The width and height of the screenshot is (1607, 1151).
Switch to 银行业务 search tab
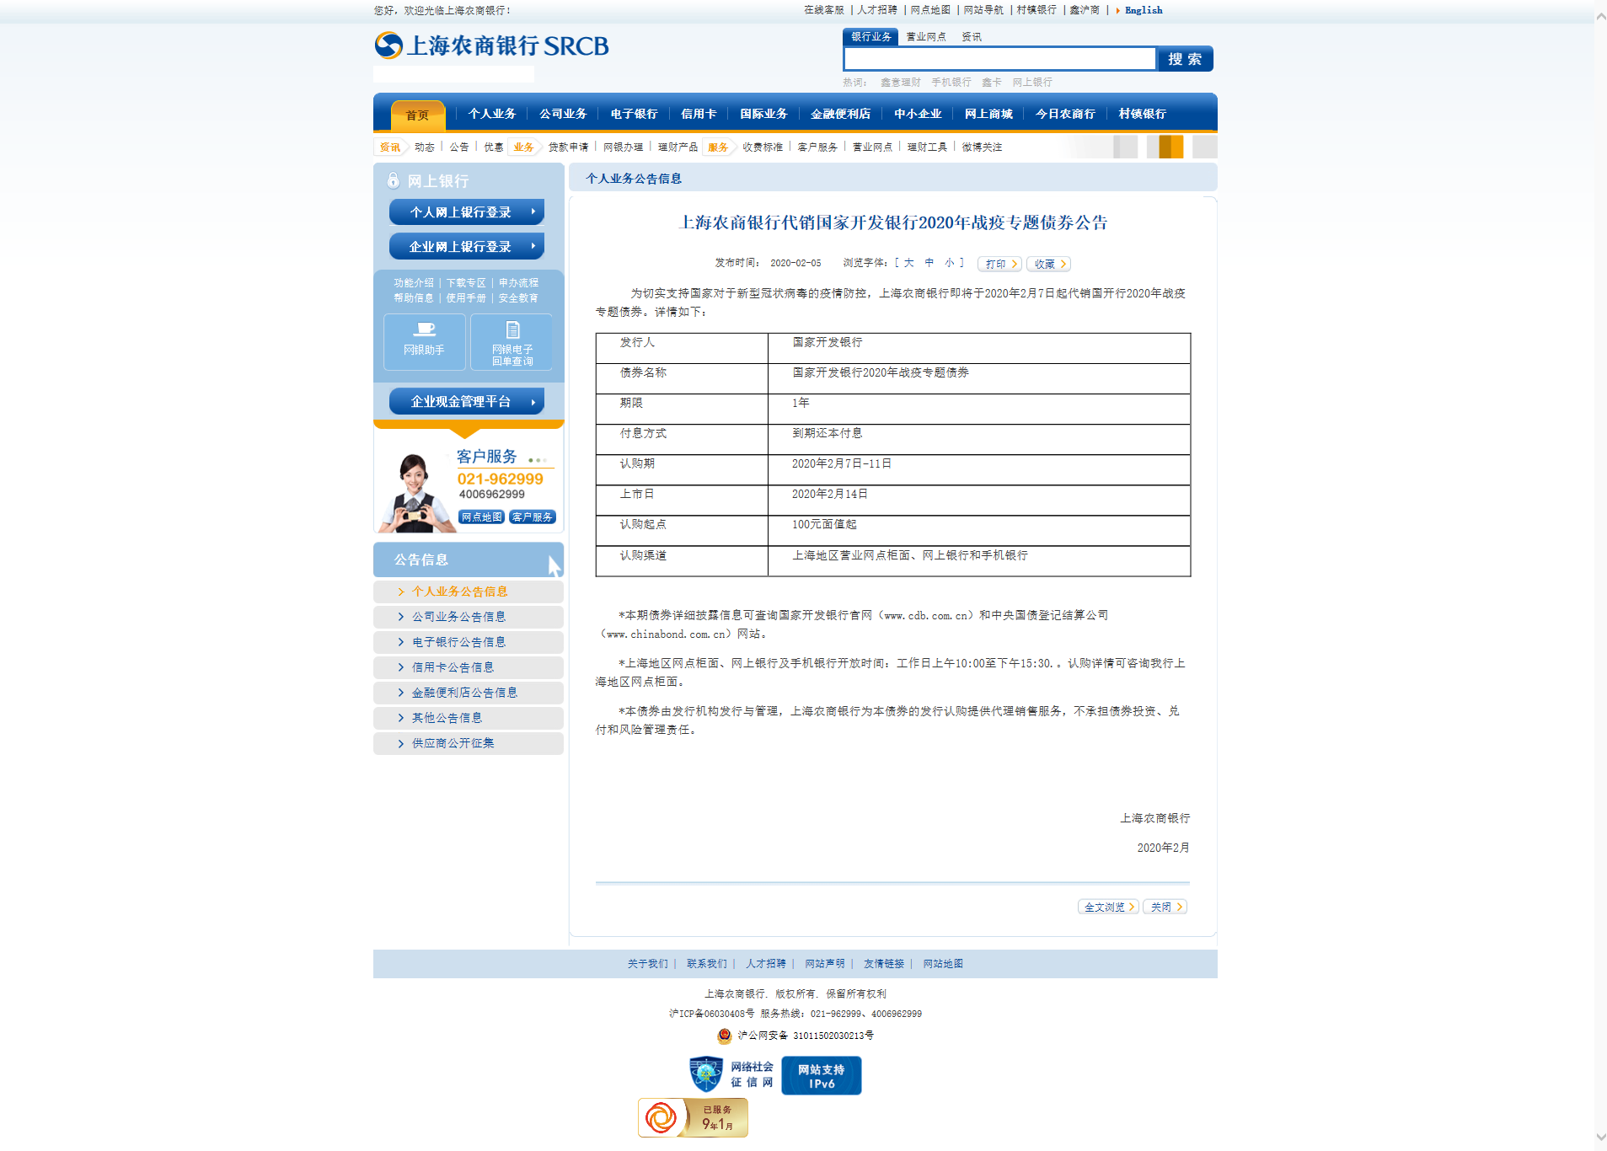(x=870, y=36)
